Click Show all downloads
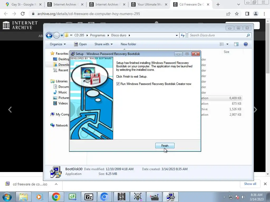 point(250,184)
